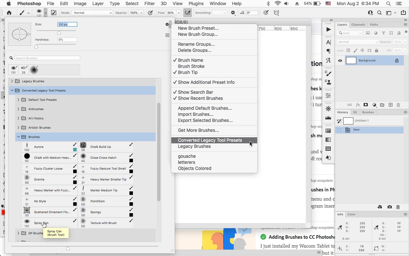The image size is (409, 256).
Task: Click the Search Brushes input field
Action: [x=47, y=58]
